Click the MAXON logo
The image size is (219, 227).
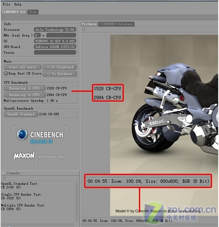(24, 156)
